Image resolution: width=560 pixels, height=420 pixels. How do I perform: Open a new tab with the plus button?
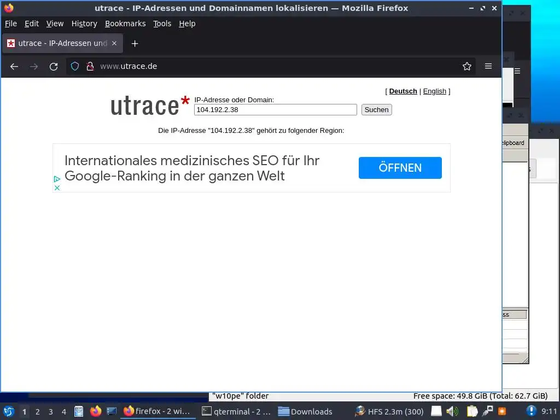(x=135, y=44)
